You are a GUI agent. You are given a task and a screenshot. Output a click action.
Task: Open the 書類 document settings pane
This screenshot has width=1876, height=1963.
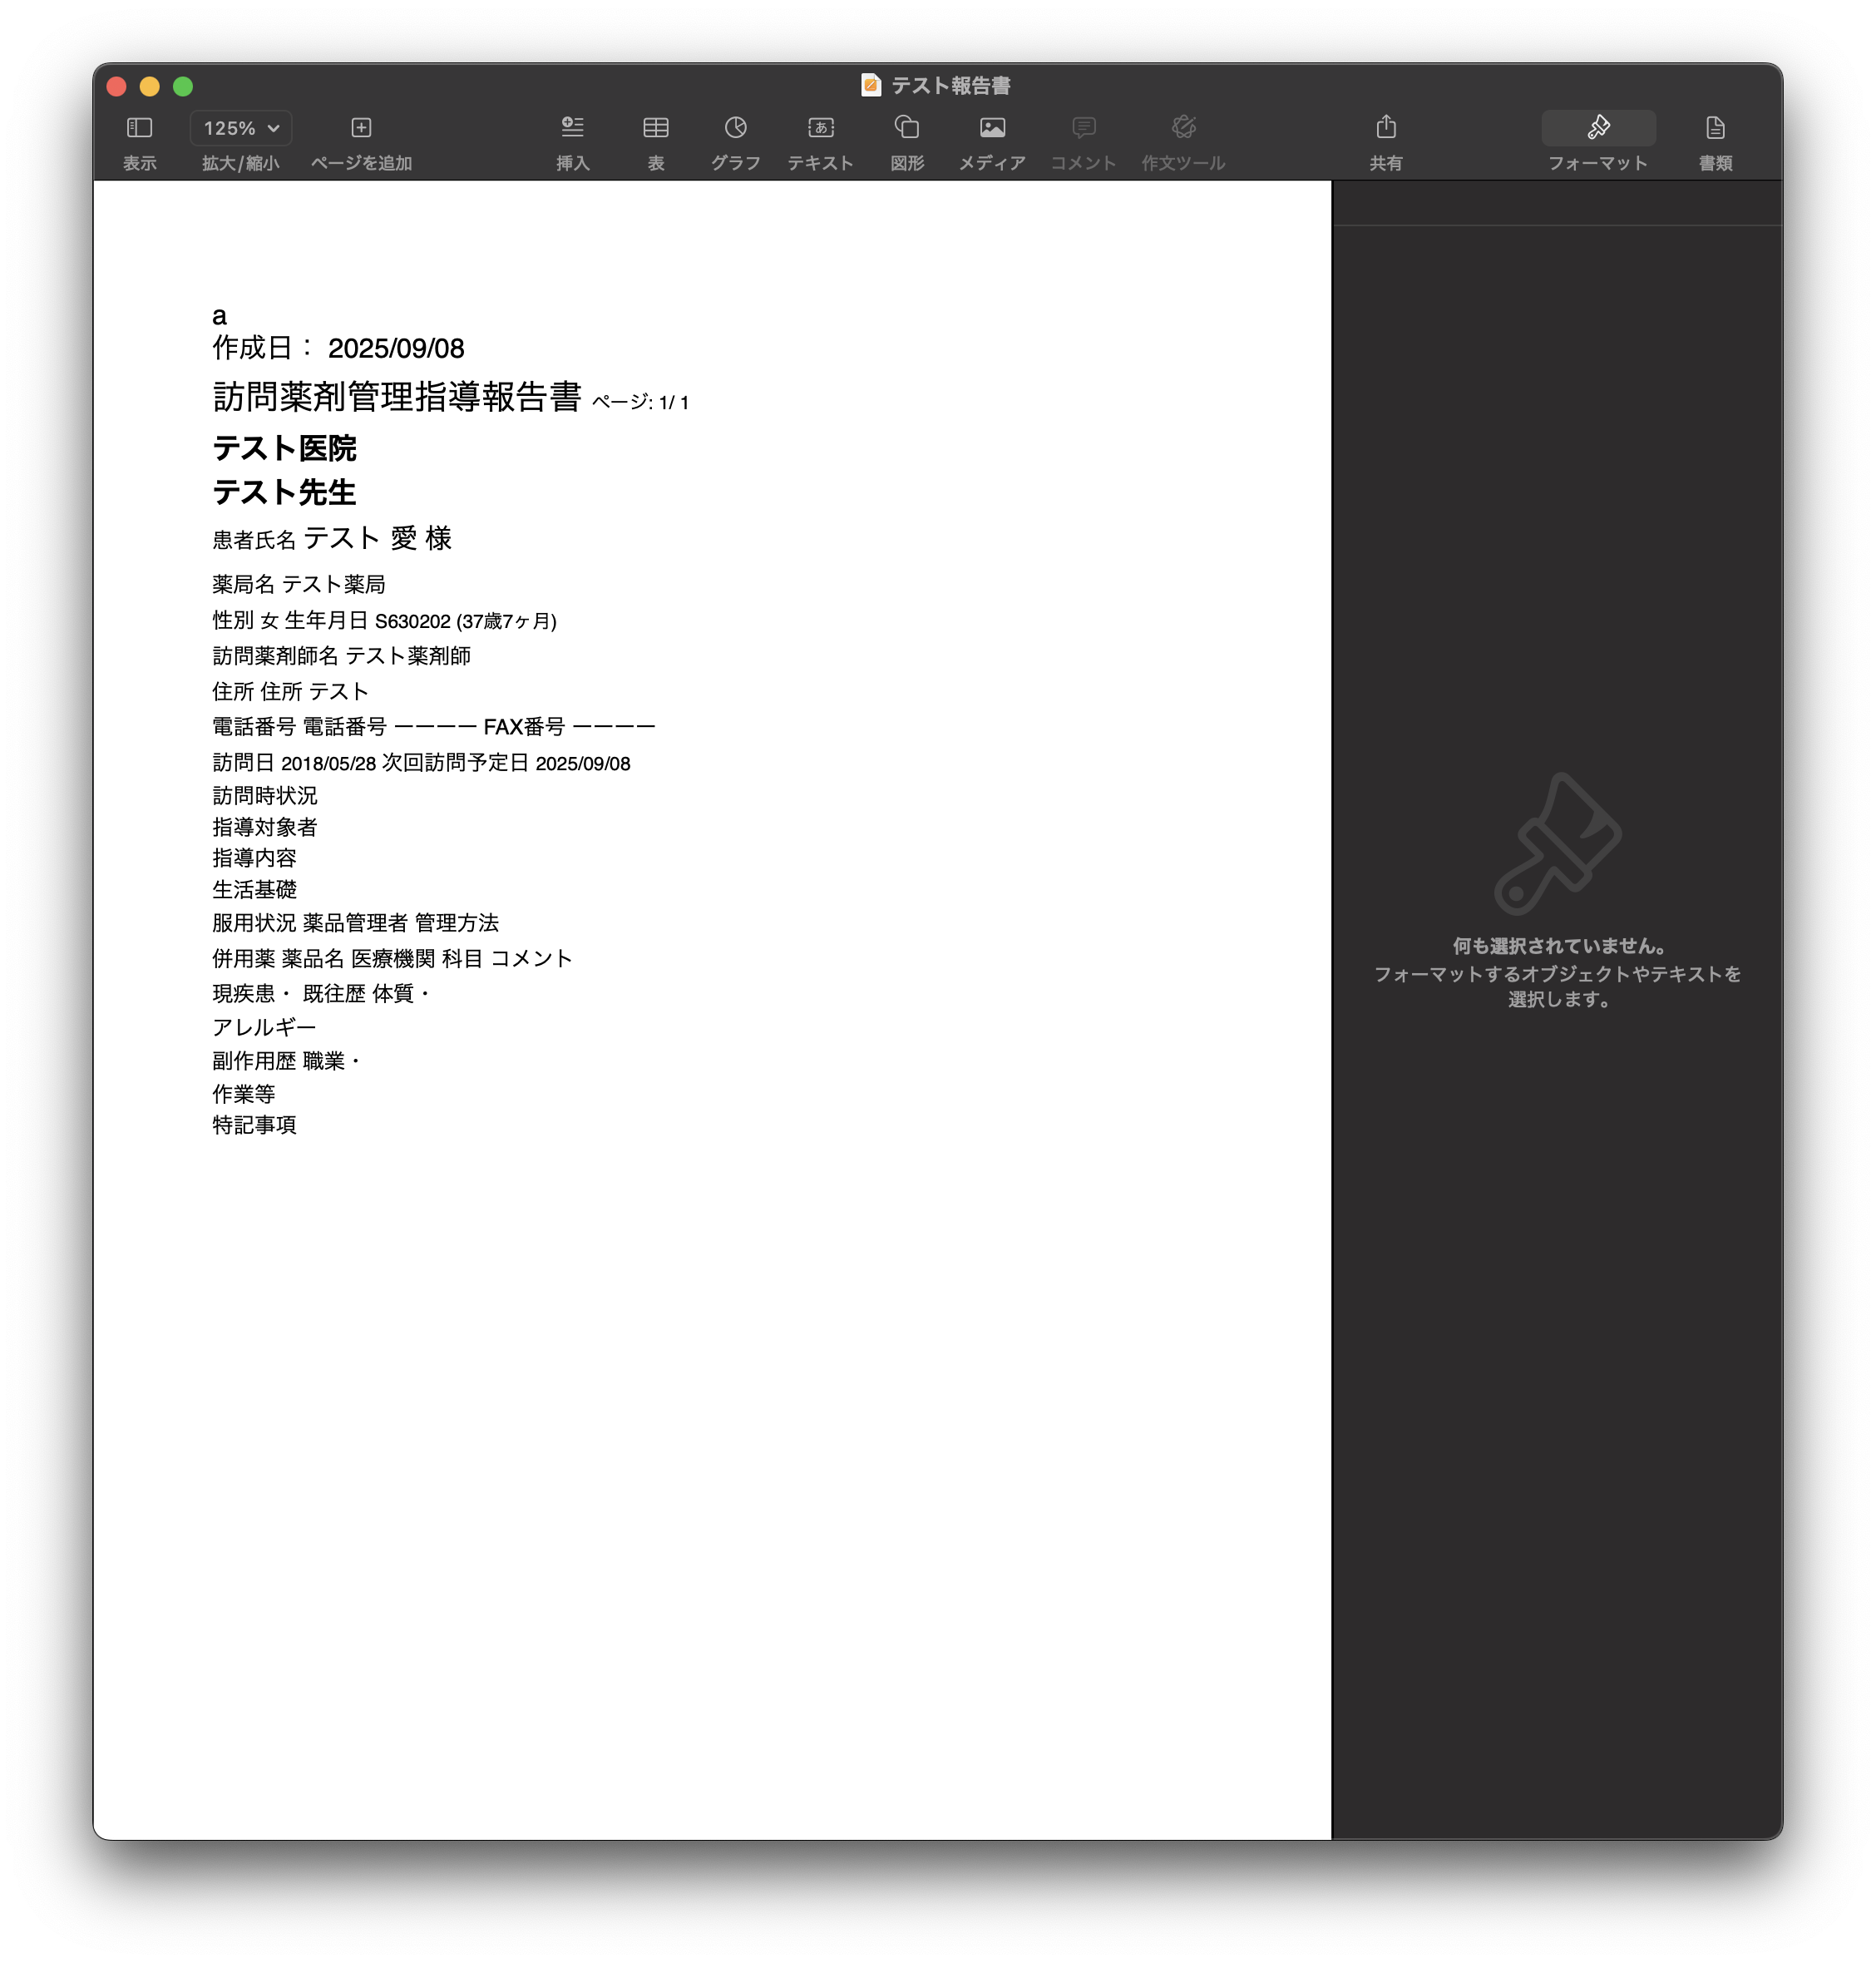tap(1716, 140)
